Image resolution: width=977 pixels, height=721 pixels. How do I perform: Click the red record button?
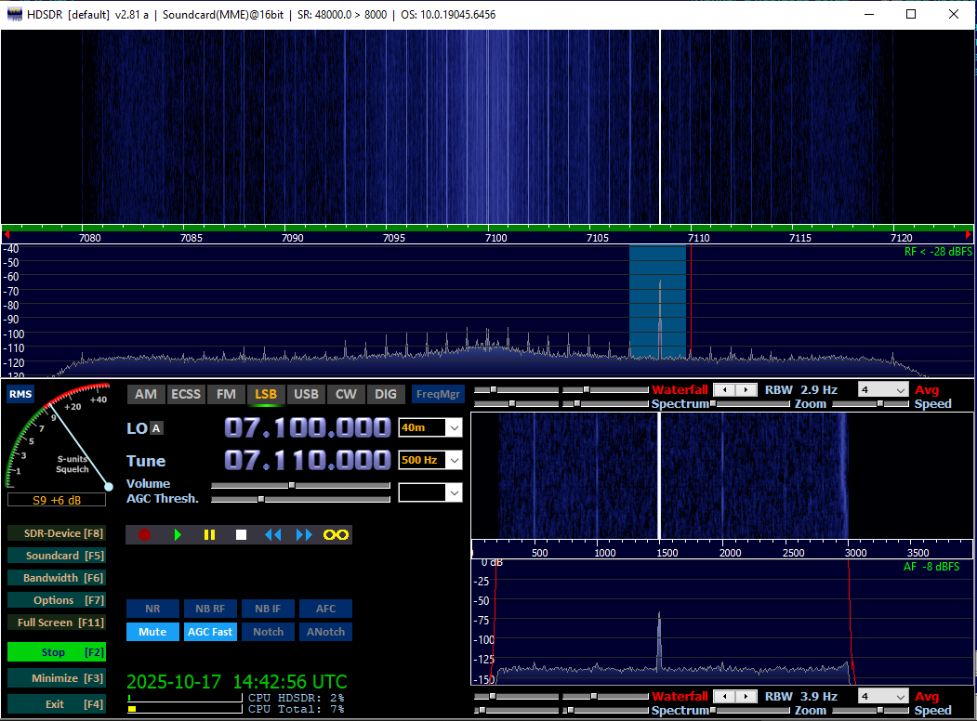click(144, 534)
